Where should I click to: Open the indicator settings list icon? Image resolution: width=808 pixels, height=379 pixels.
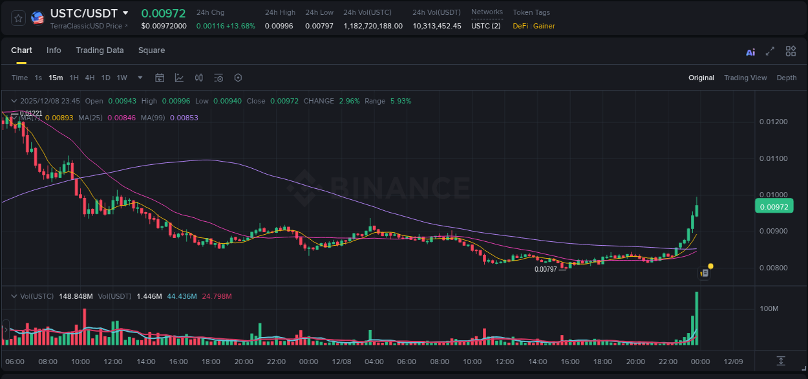point(218,78)
